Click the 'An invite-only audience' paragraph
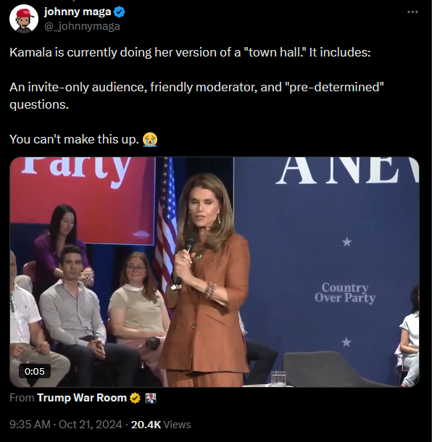Image resolution: width=432 pixels, height=442 pixels. 197,96
